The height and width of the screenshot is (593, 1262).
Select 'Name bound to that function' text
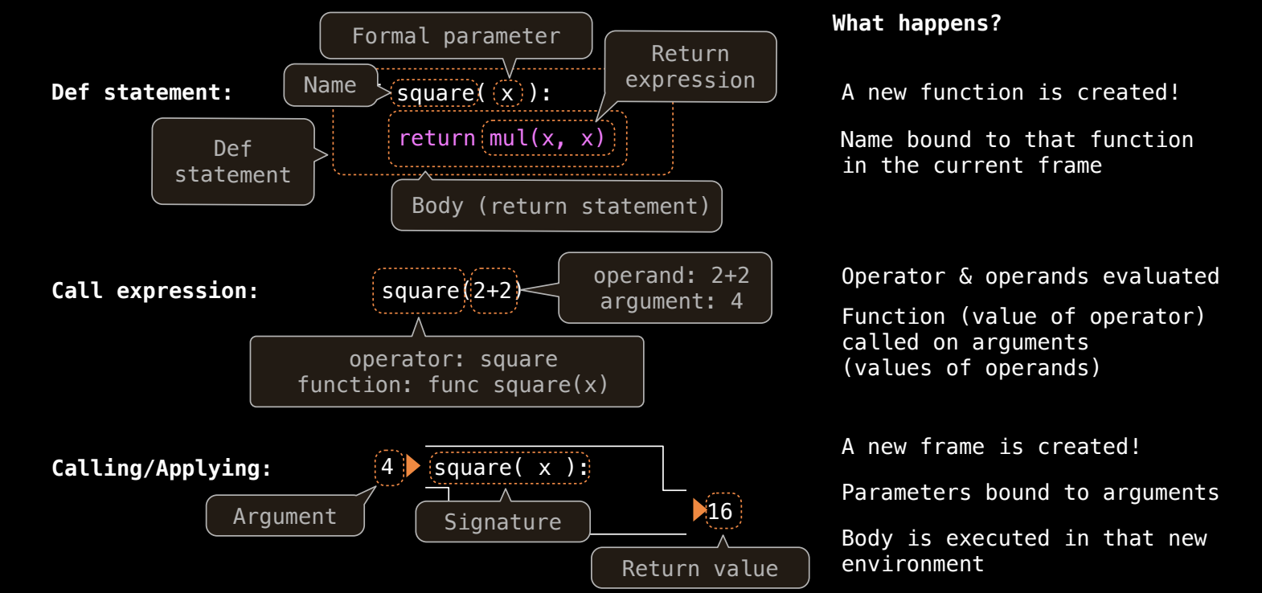point(1017,140)
